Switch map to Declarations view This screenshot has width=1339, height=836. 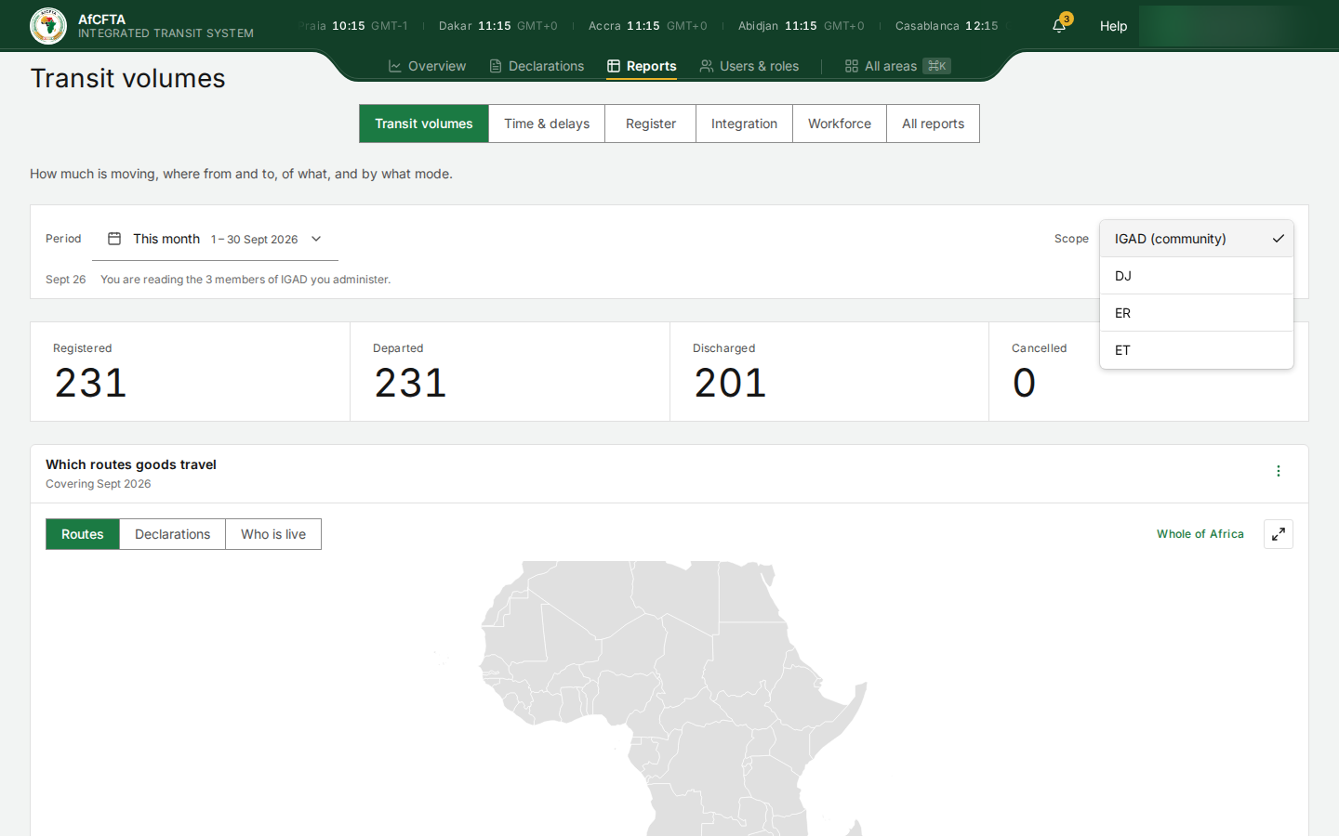tap(173, 534)
